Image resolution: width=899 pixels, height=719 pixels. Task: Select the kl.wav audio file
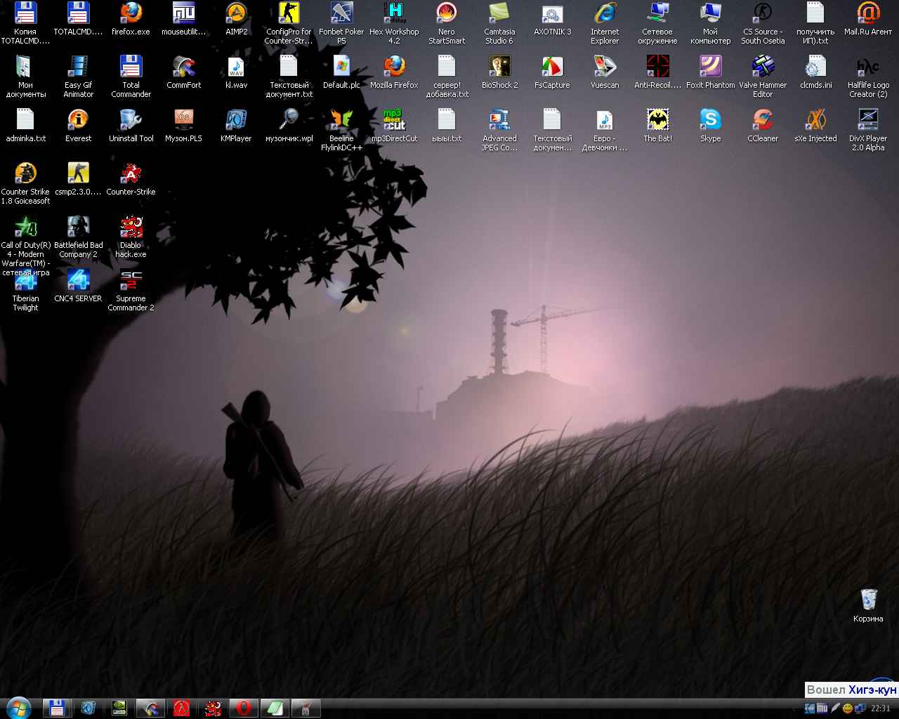click(236, 72)
